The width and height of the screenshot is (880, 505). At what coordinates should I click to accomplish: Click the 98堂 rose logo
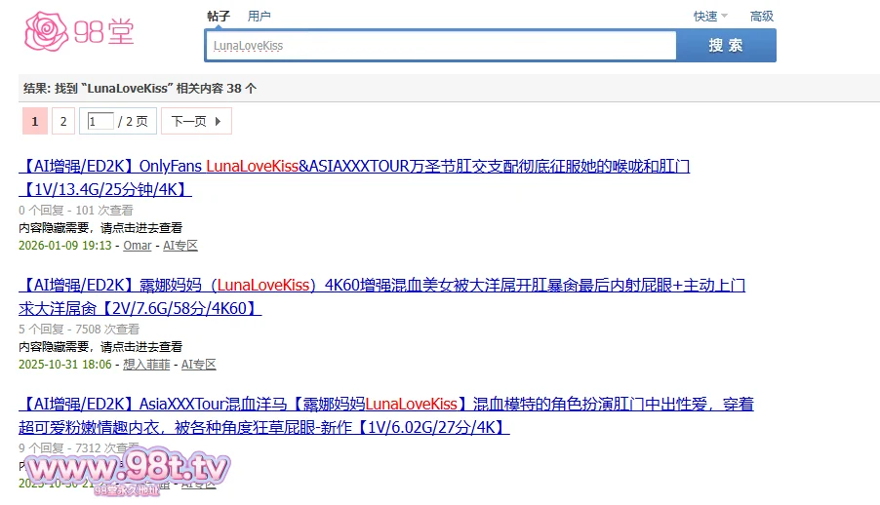coord(78,32)
